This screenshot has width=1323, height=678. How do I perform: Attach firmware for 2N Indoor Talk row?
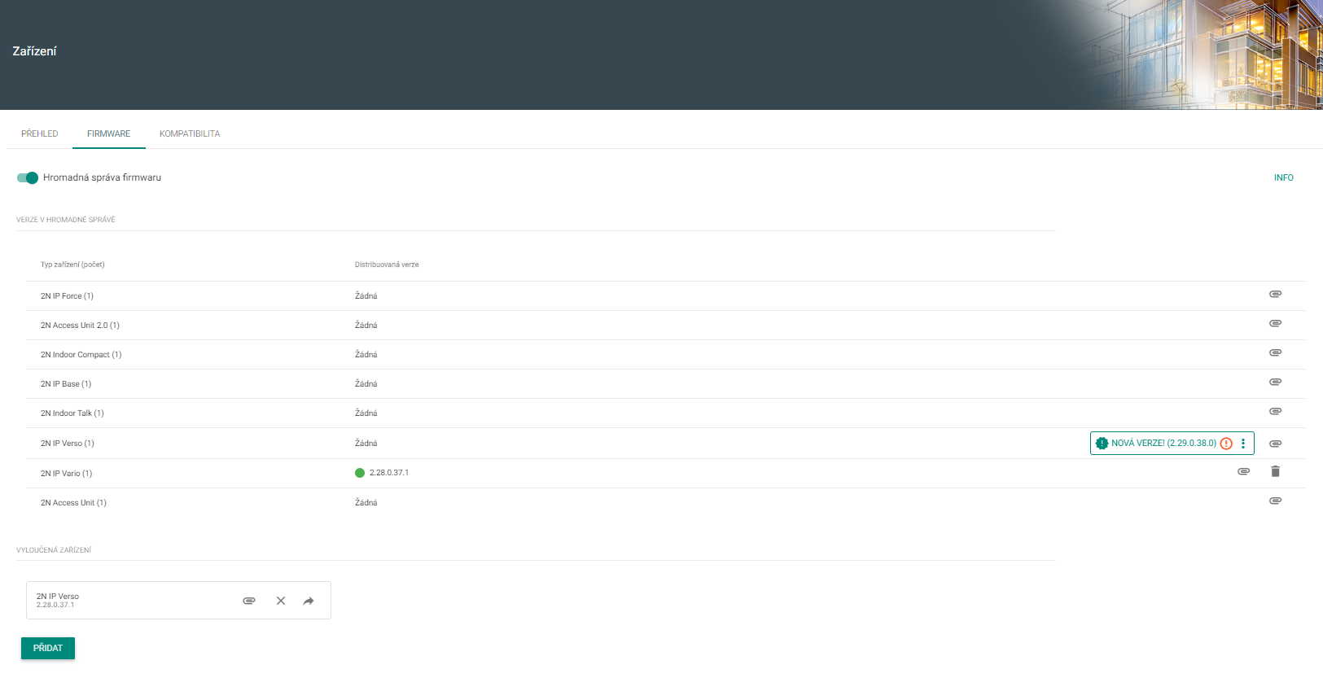click(x=1275, y=411)
